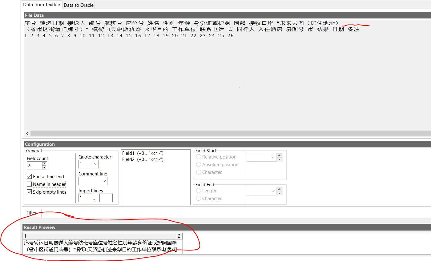Click the numbers line in File Data

[129, 36]
